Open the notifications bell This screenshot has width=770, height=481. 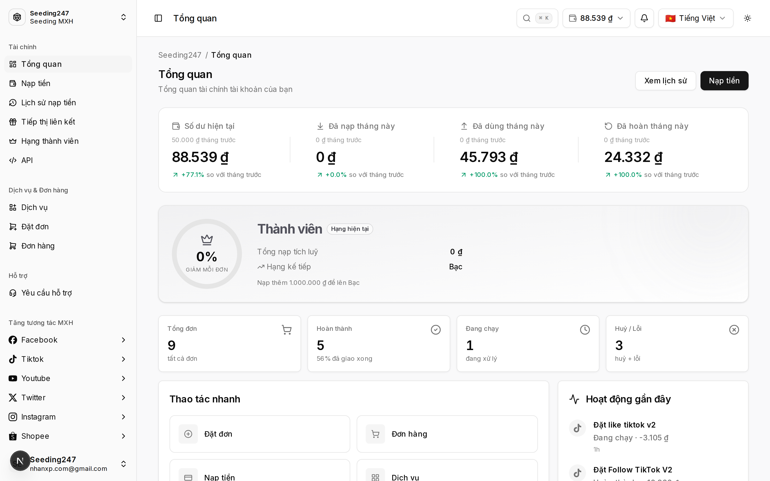(644, 18)
